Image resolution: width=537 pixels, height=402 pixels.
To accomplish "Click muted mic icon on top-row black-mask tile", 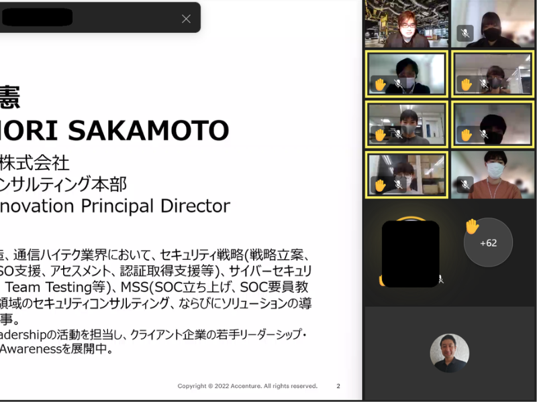I will (465, 33).
